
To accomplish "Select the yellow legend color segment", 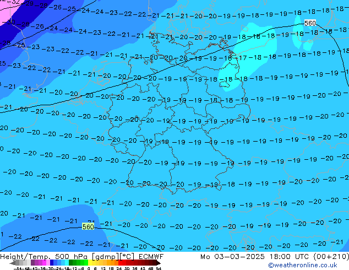I will (90, 262).
